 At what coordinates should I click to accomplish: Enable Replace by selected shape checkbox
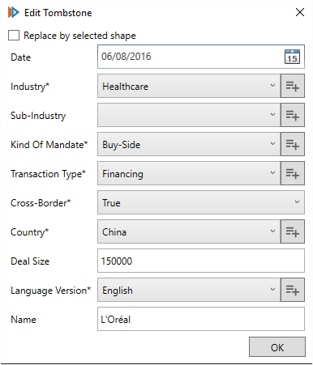(14, 36)
